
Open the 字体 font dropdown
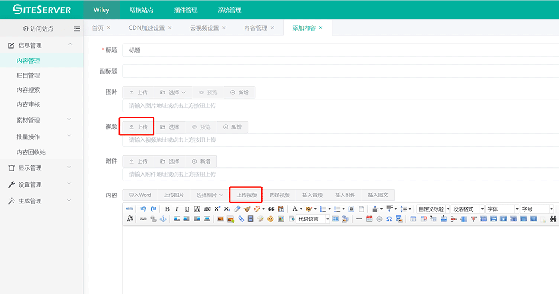pos(502,209)
